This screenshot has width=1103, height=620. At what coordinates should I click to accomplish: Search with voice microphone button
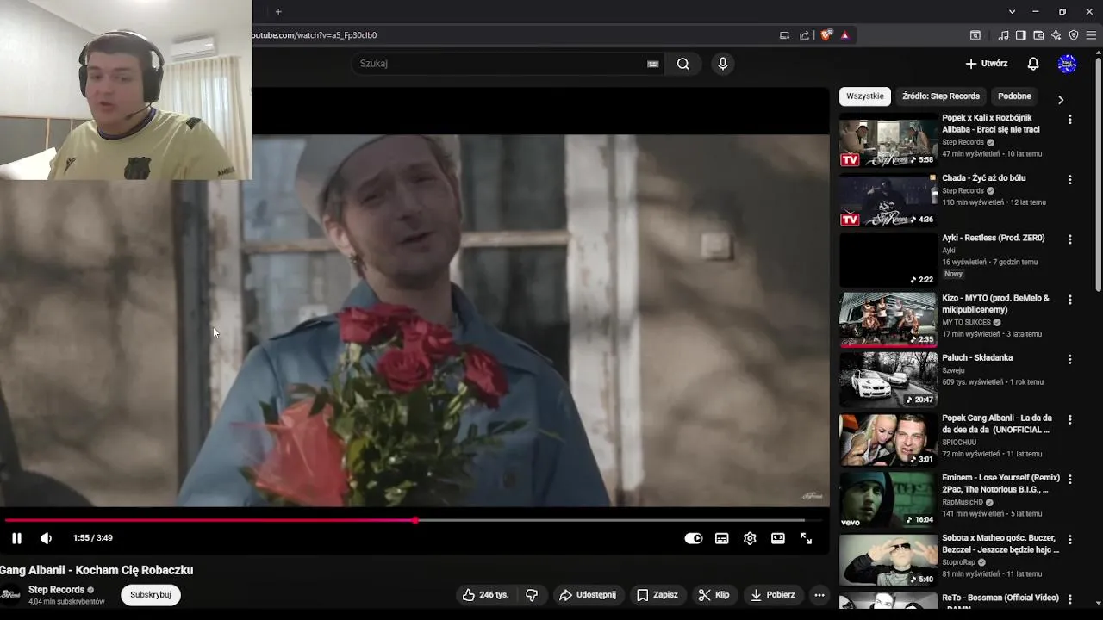pos(723,64)
